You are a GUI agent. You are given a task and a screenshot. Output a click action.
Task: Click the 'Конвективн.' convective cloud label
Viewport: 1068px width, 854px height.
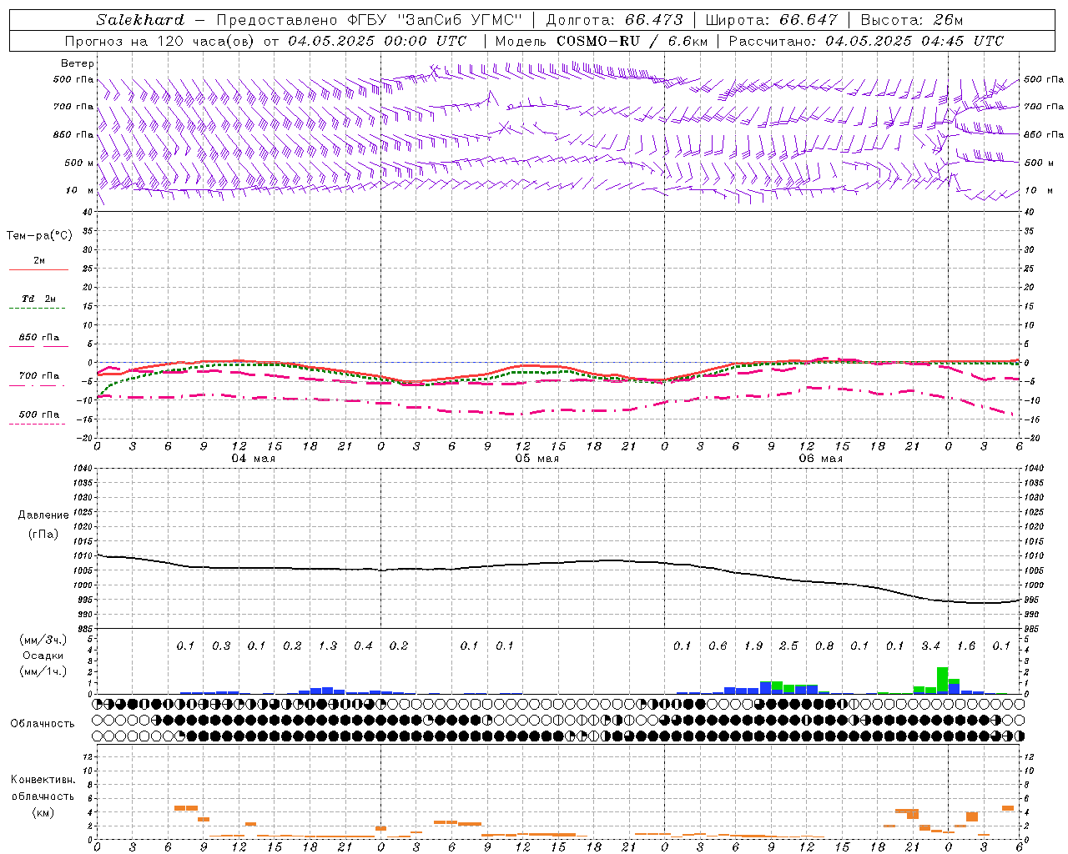tap(43, 780)
